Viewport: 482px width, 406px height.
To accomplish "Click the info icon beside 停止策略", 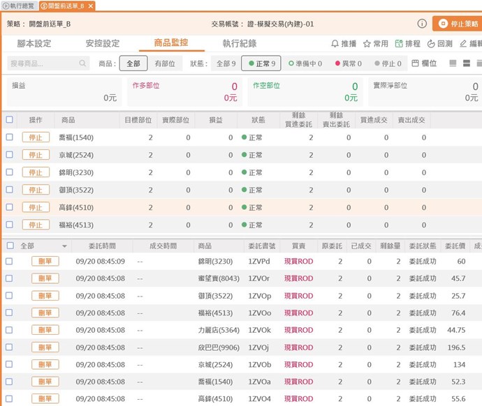I will pyautogui.click(x=422, y=24).
